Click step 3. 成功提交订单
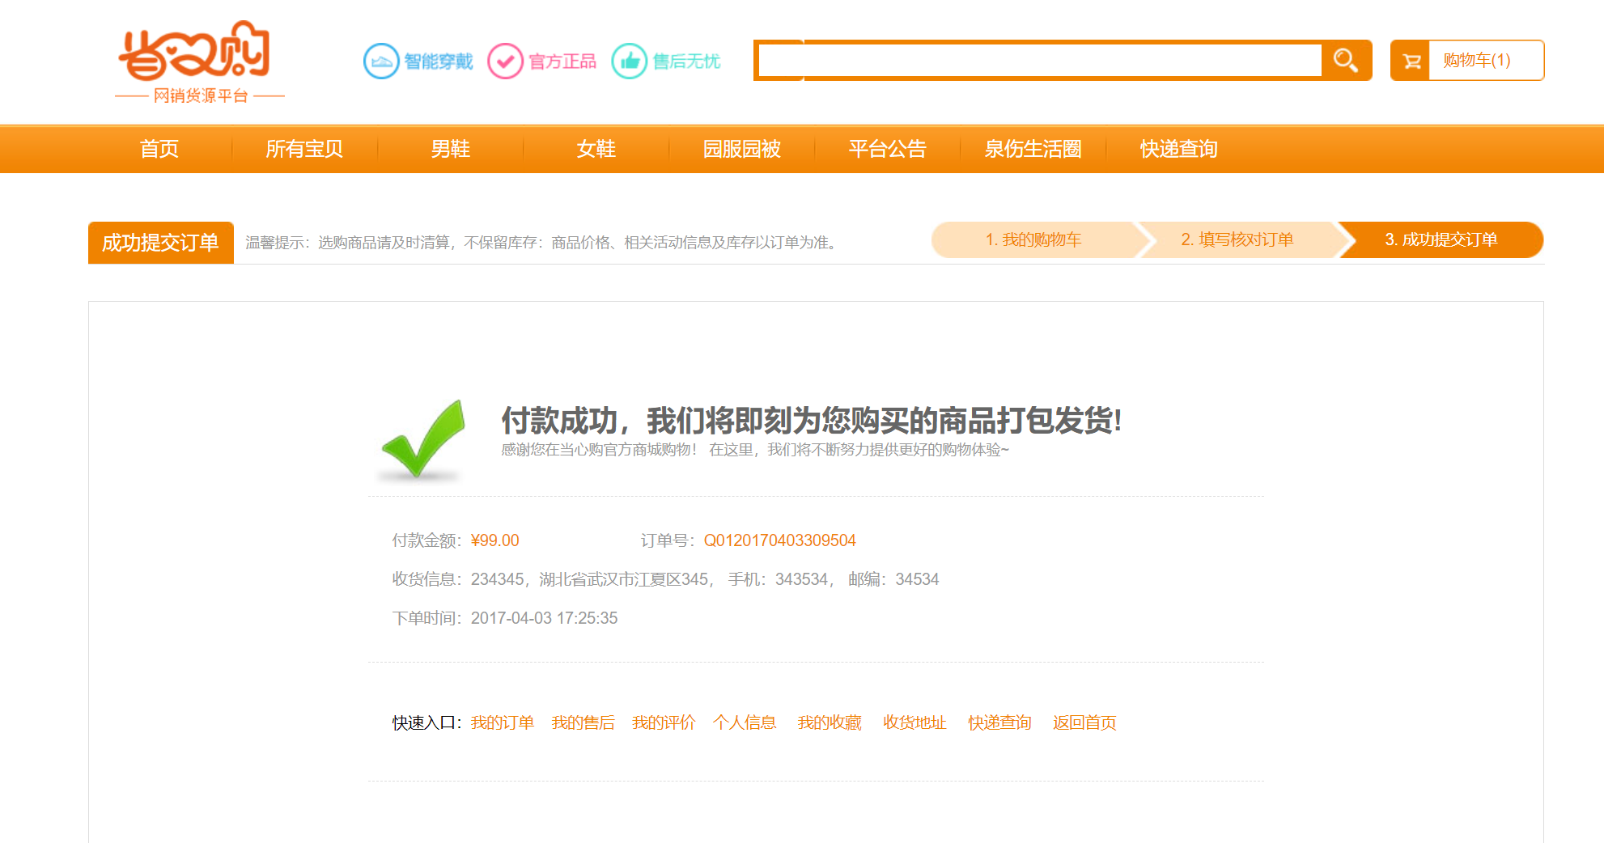 pyautogui.click(x=1441, y=240)
